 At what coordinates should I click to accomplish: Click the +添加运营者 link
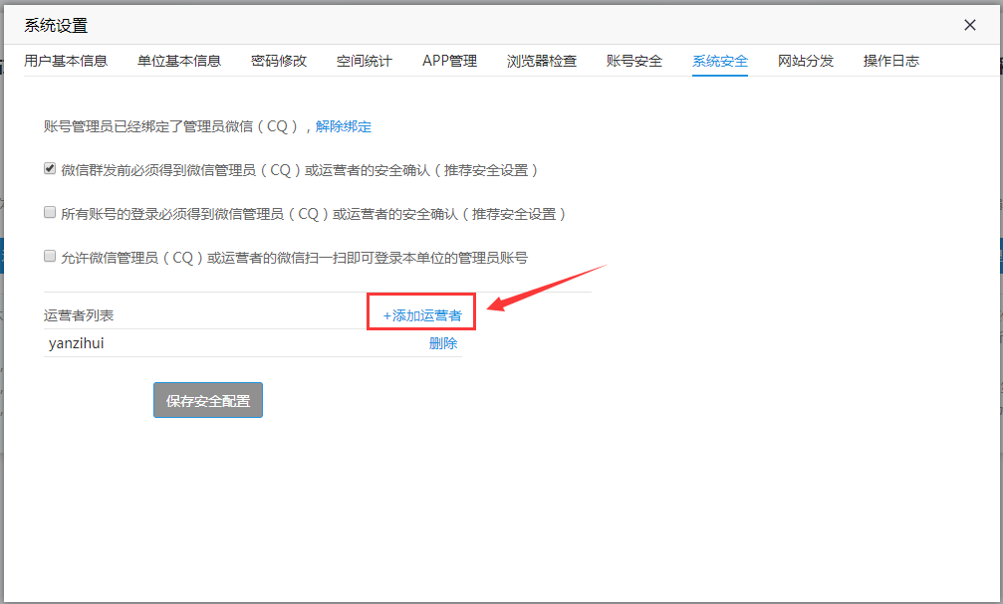tap(422, 315)
